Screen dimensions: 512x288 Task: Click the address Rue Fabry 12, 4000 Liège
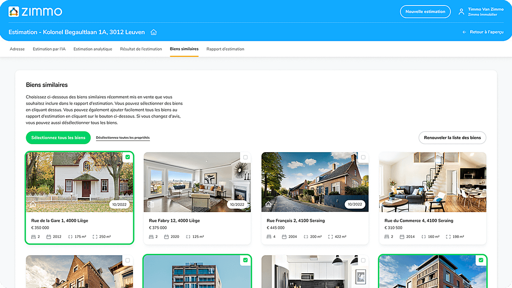(174, 221)
